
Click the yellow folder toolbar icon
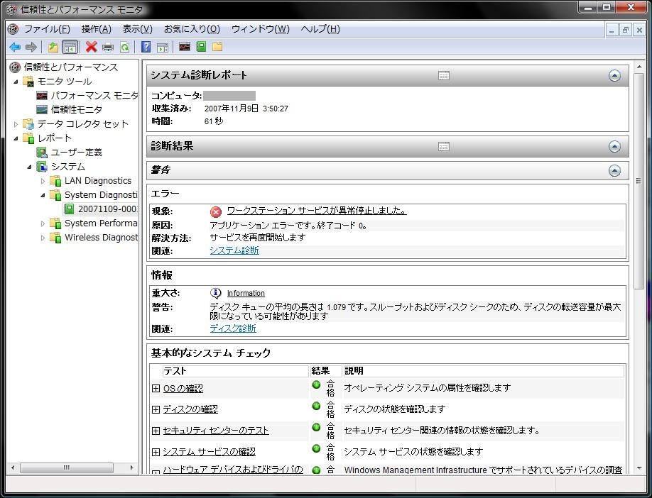click(x=217, y=47)
